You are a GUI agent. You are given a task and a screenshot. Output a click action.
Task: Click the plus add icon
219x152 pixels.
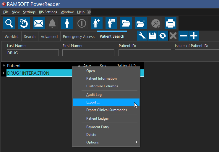[194, 36]
